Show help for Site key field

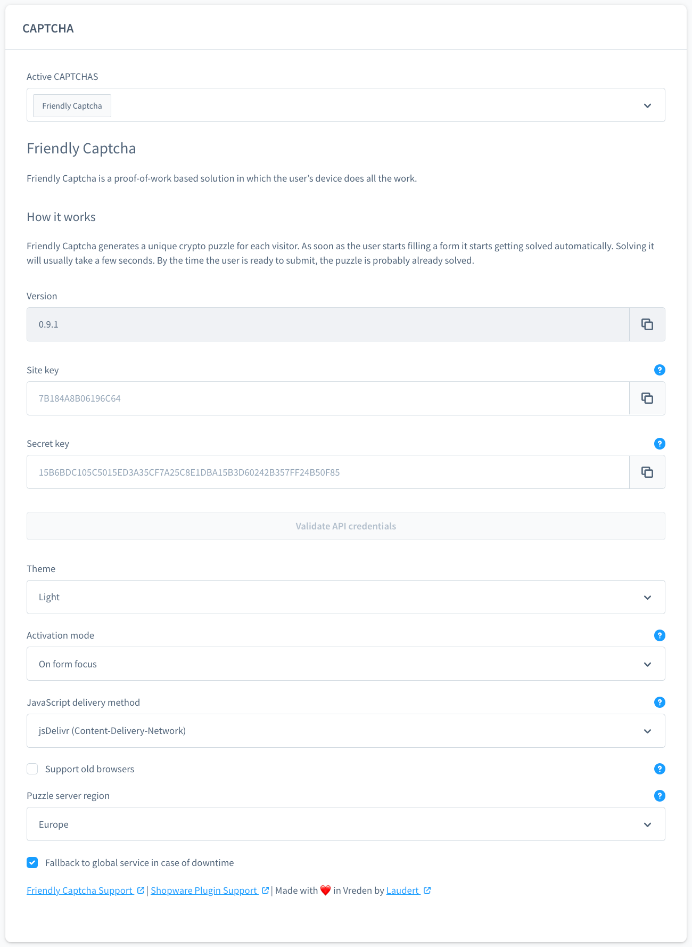coord(660,370)
